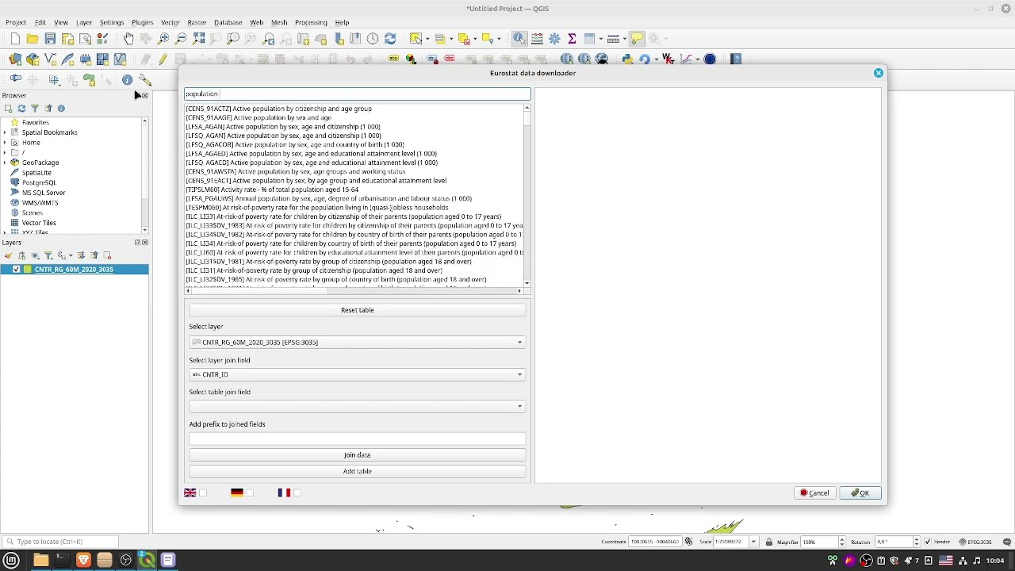This screenshot has width=1015, height=571.
Task: Click the Join data button
Action: coord(357,455)
